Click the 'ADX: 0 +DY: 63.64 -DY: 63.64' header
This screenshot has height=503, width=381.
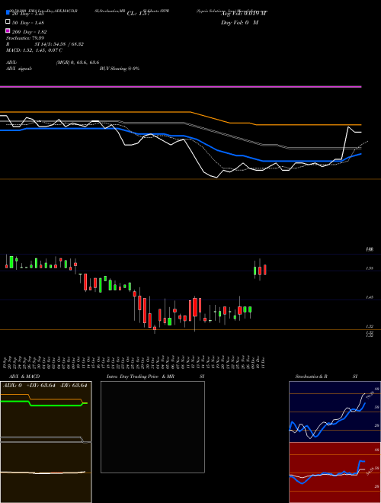coord(45,386)
